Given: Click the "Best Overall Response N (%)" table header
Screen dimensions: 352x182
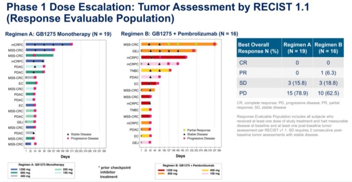Looking at the screenshot, I should (258, 48).
